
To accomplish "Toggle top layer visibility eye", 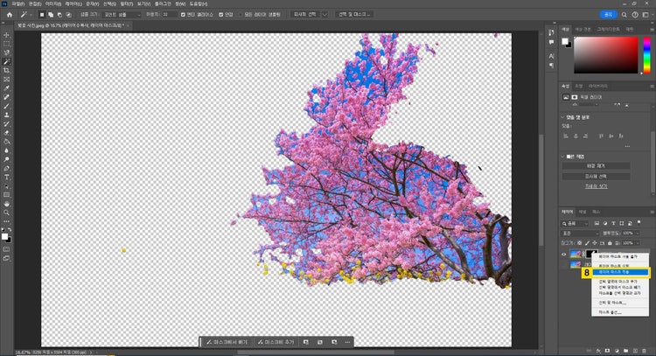I will tap(563, 254).
